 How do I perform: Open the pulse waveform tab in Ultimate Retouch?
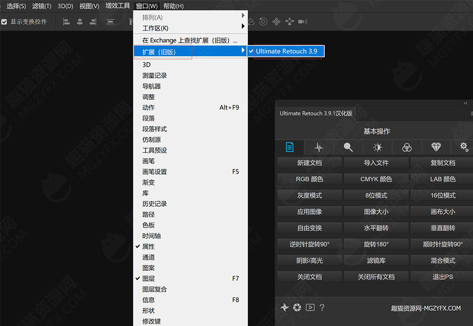tap(319, 147)
